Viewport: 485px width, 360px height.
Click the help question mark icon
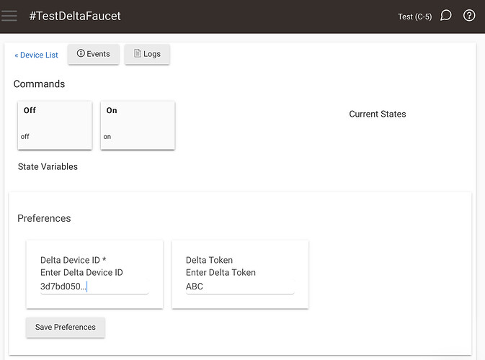[x=469, y=15]
